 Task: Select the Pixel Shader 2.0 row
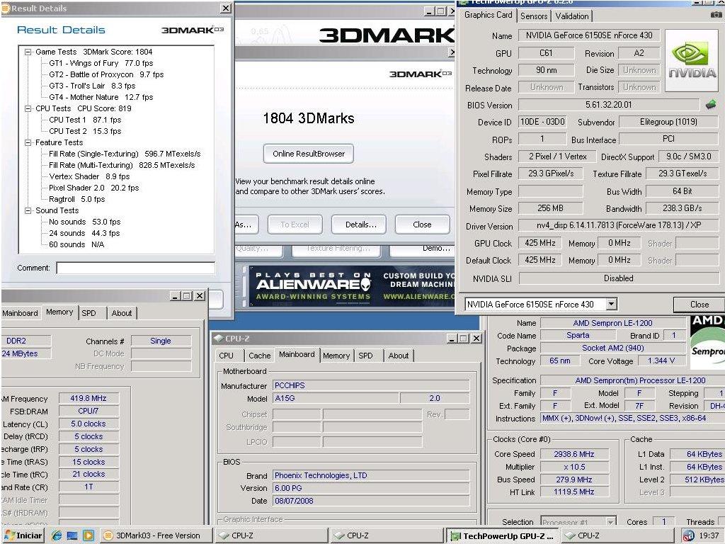(94, 188)
